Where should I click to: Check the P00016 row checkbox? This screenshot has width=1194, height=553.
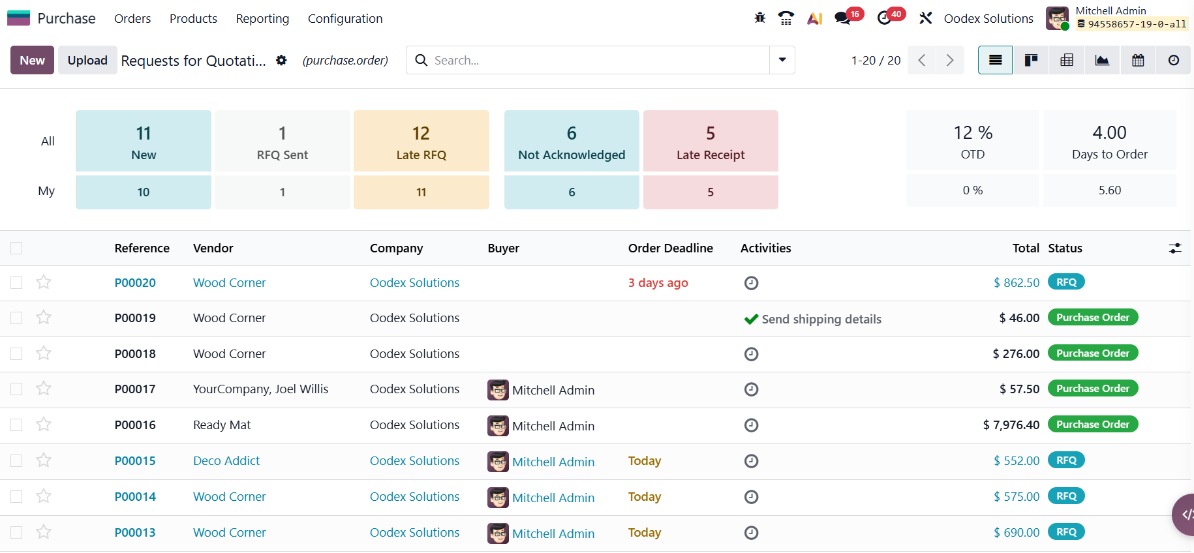click(x=16, y=425)
